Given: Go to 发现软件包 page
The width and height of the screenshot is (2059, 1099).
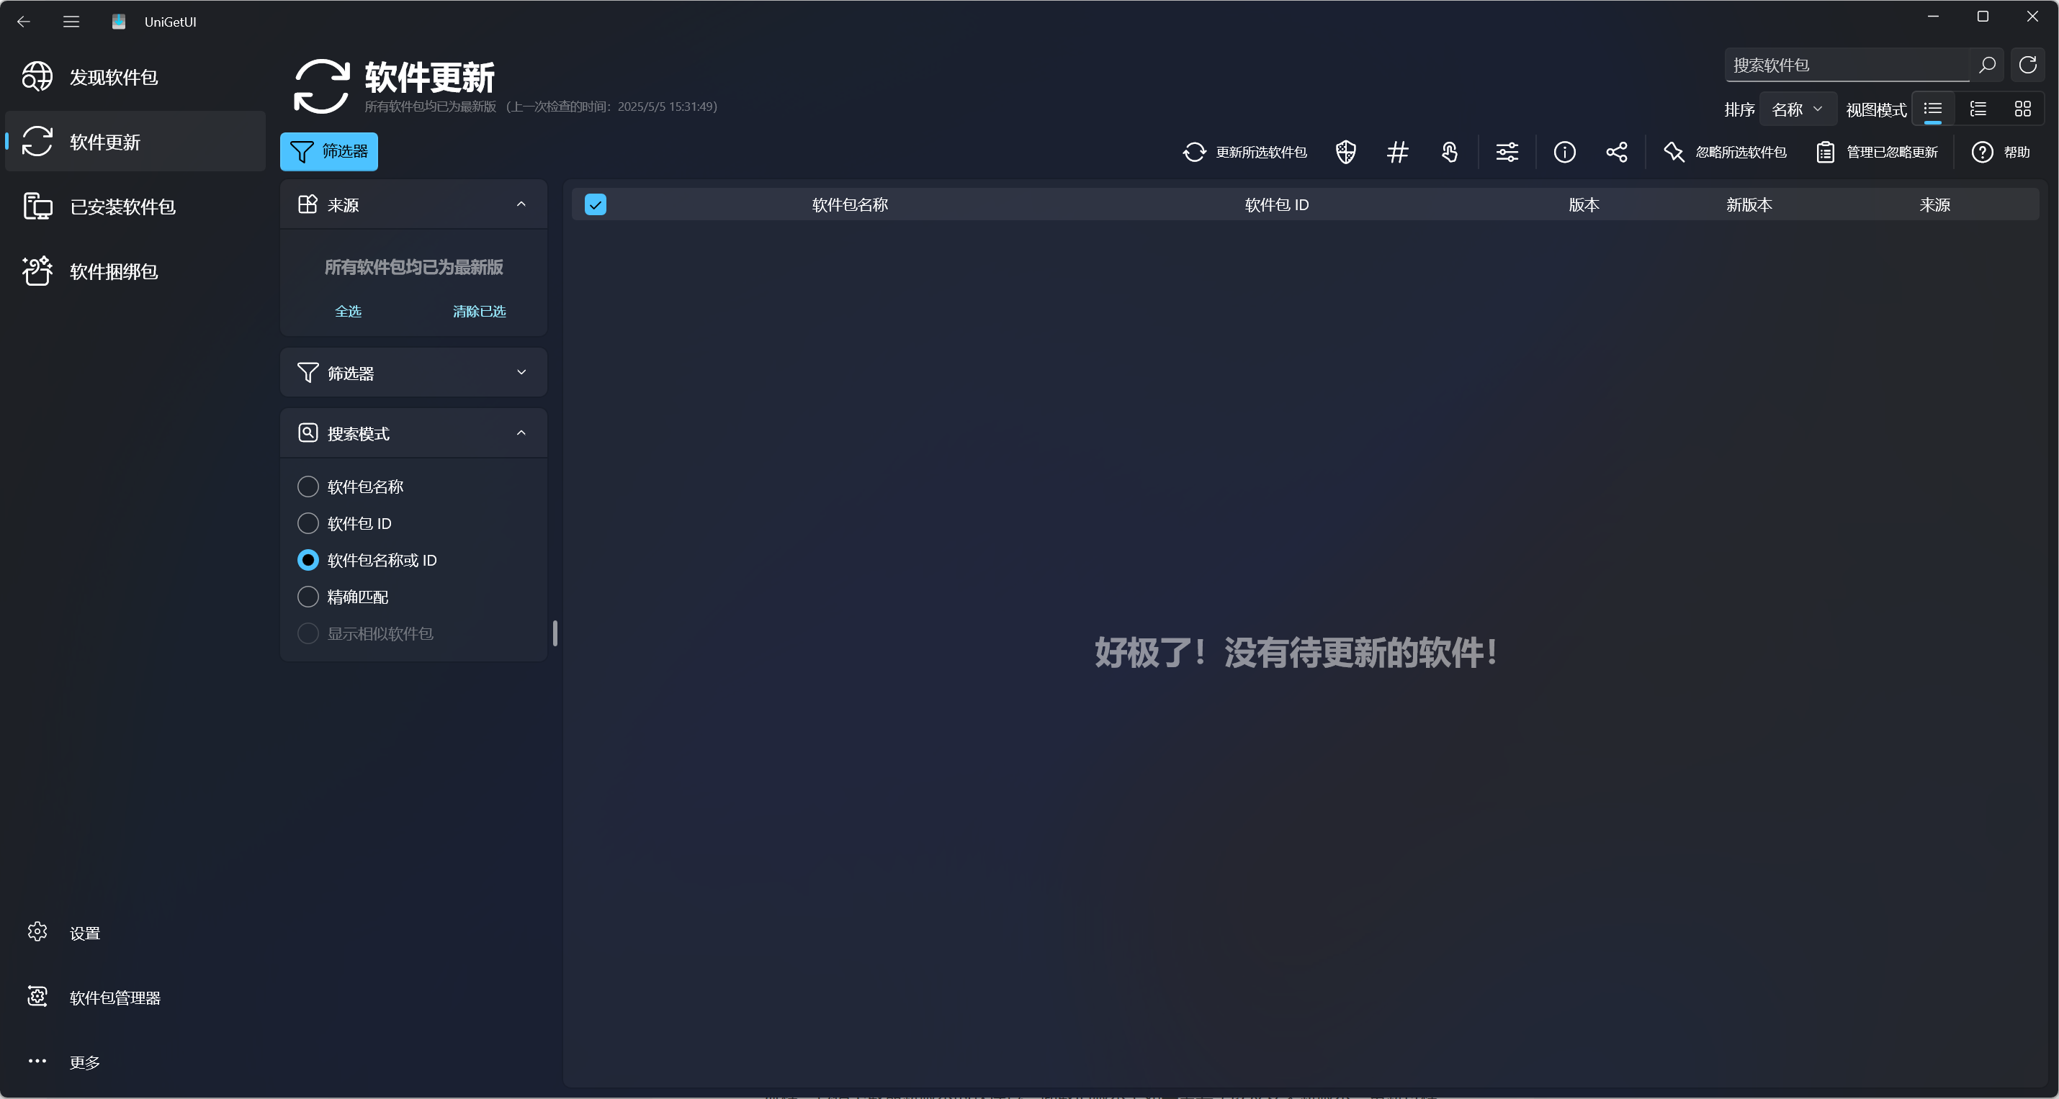Looking at the screenshot, I should [x=114, y=78].
